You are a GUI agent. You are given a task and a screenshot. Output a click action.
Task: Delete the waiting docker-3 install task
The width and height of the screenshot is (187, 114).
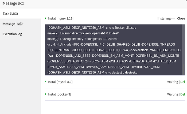[182, 94]
